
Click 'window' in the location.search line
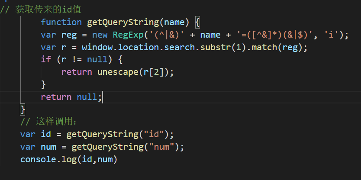pyautogui.click(x=97, y=47)
